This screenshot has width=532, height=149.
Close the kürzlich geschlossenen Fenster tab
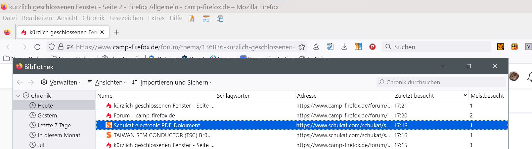(x=102, y=32)
